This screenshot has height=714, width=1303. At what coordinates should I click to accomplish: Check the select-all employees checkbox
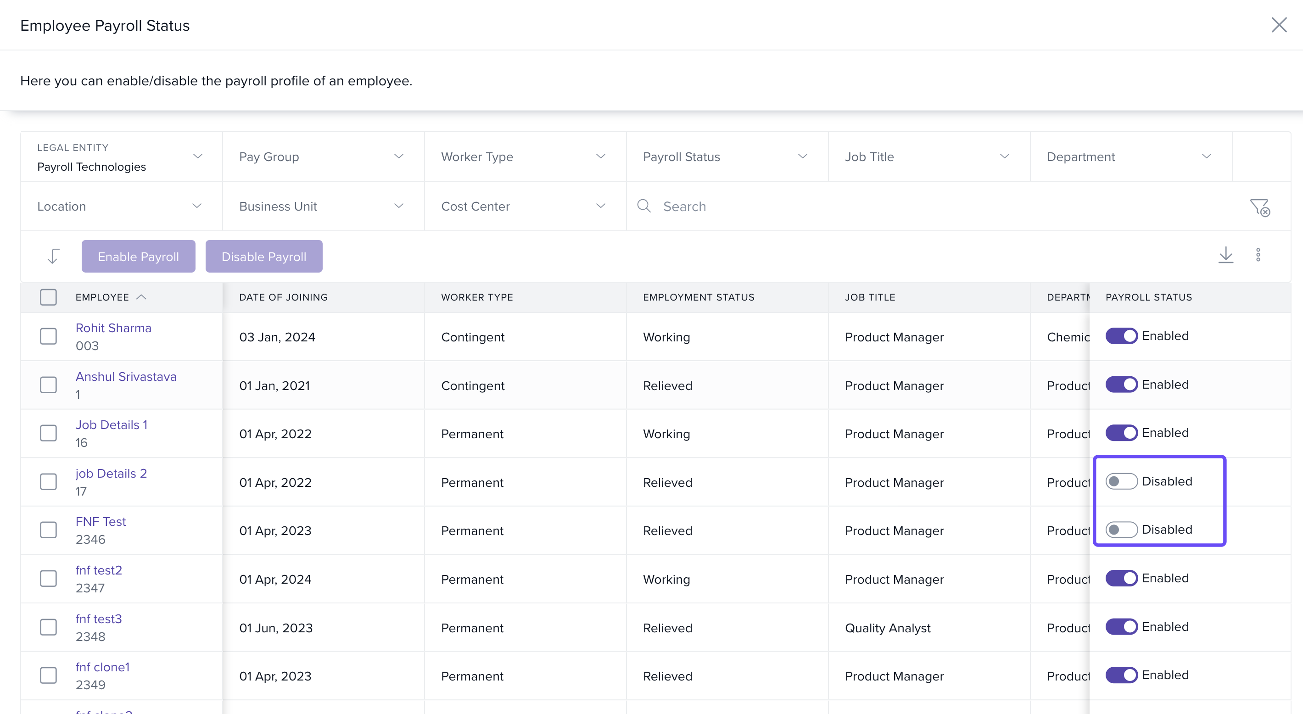[x=49, y=297]
